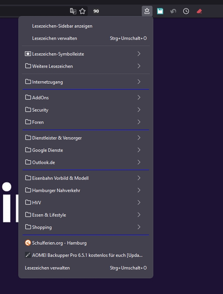This screenshot has width=223, height=294.
Task: Open the history clock icon
Action: pos(186,11)
